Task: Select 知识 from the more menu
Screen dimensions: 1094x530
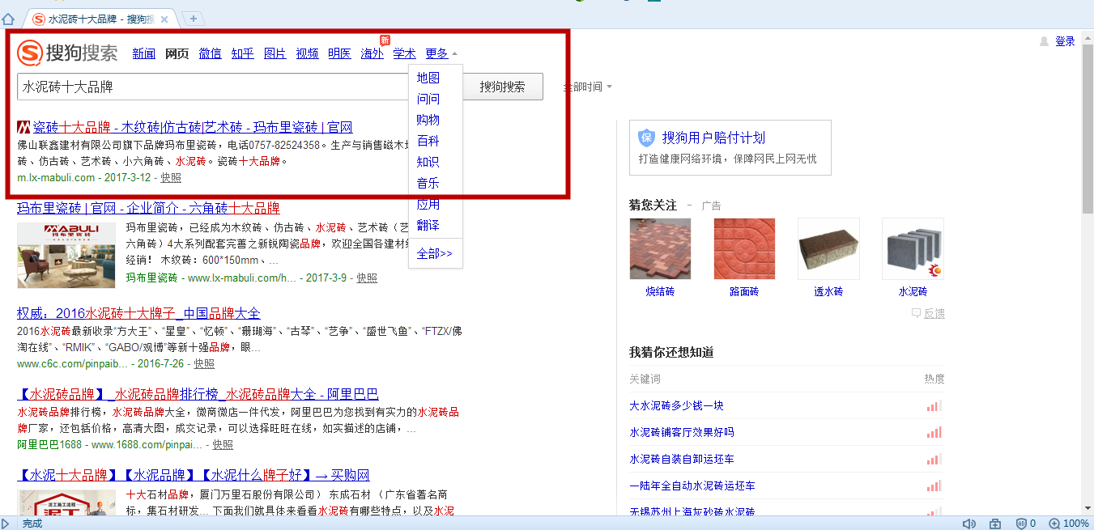Action: [428, 162]
